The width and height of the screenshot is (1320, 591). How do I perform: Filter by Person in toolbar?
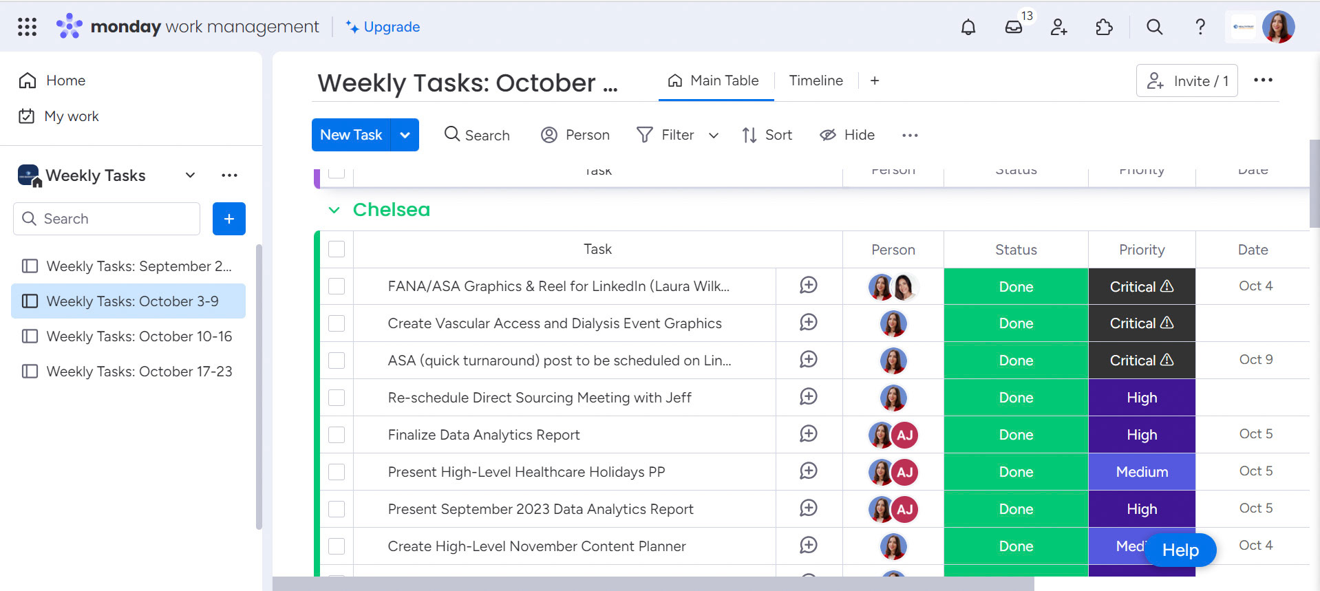575,135
